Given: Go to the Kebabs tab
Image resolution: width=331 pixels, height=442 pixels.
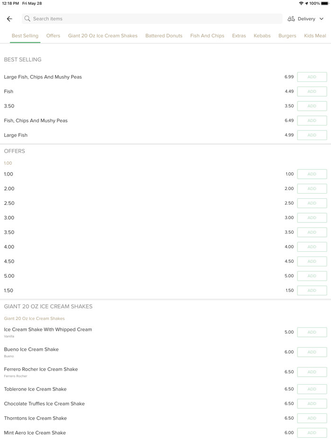Looking at the screenshot, I should pos(262,36).
